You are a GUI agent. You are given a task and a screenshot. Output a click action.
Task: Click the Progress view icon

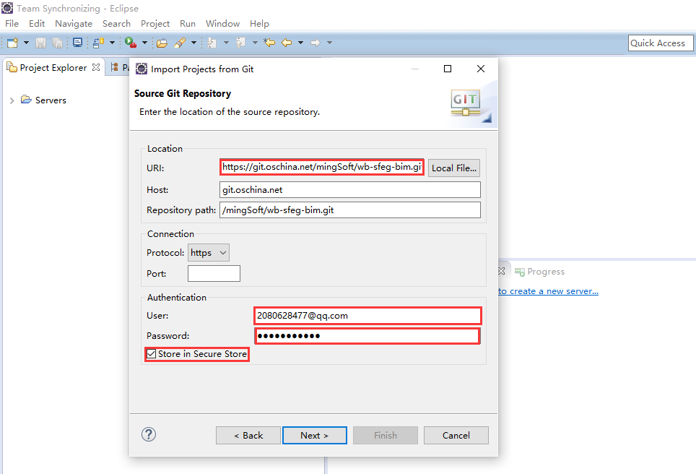[x=520, y=272]
